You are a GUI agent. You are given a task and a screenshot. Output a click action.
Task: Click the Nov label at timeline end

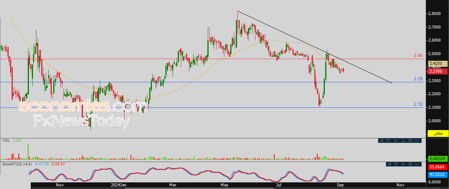(x=400, y=185)
